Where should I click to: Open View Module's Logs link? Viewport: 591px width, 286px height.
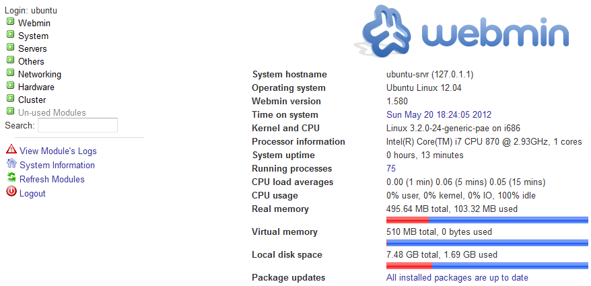tap(58, 151)
